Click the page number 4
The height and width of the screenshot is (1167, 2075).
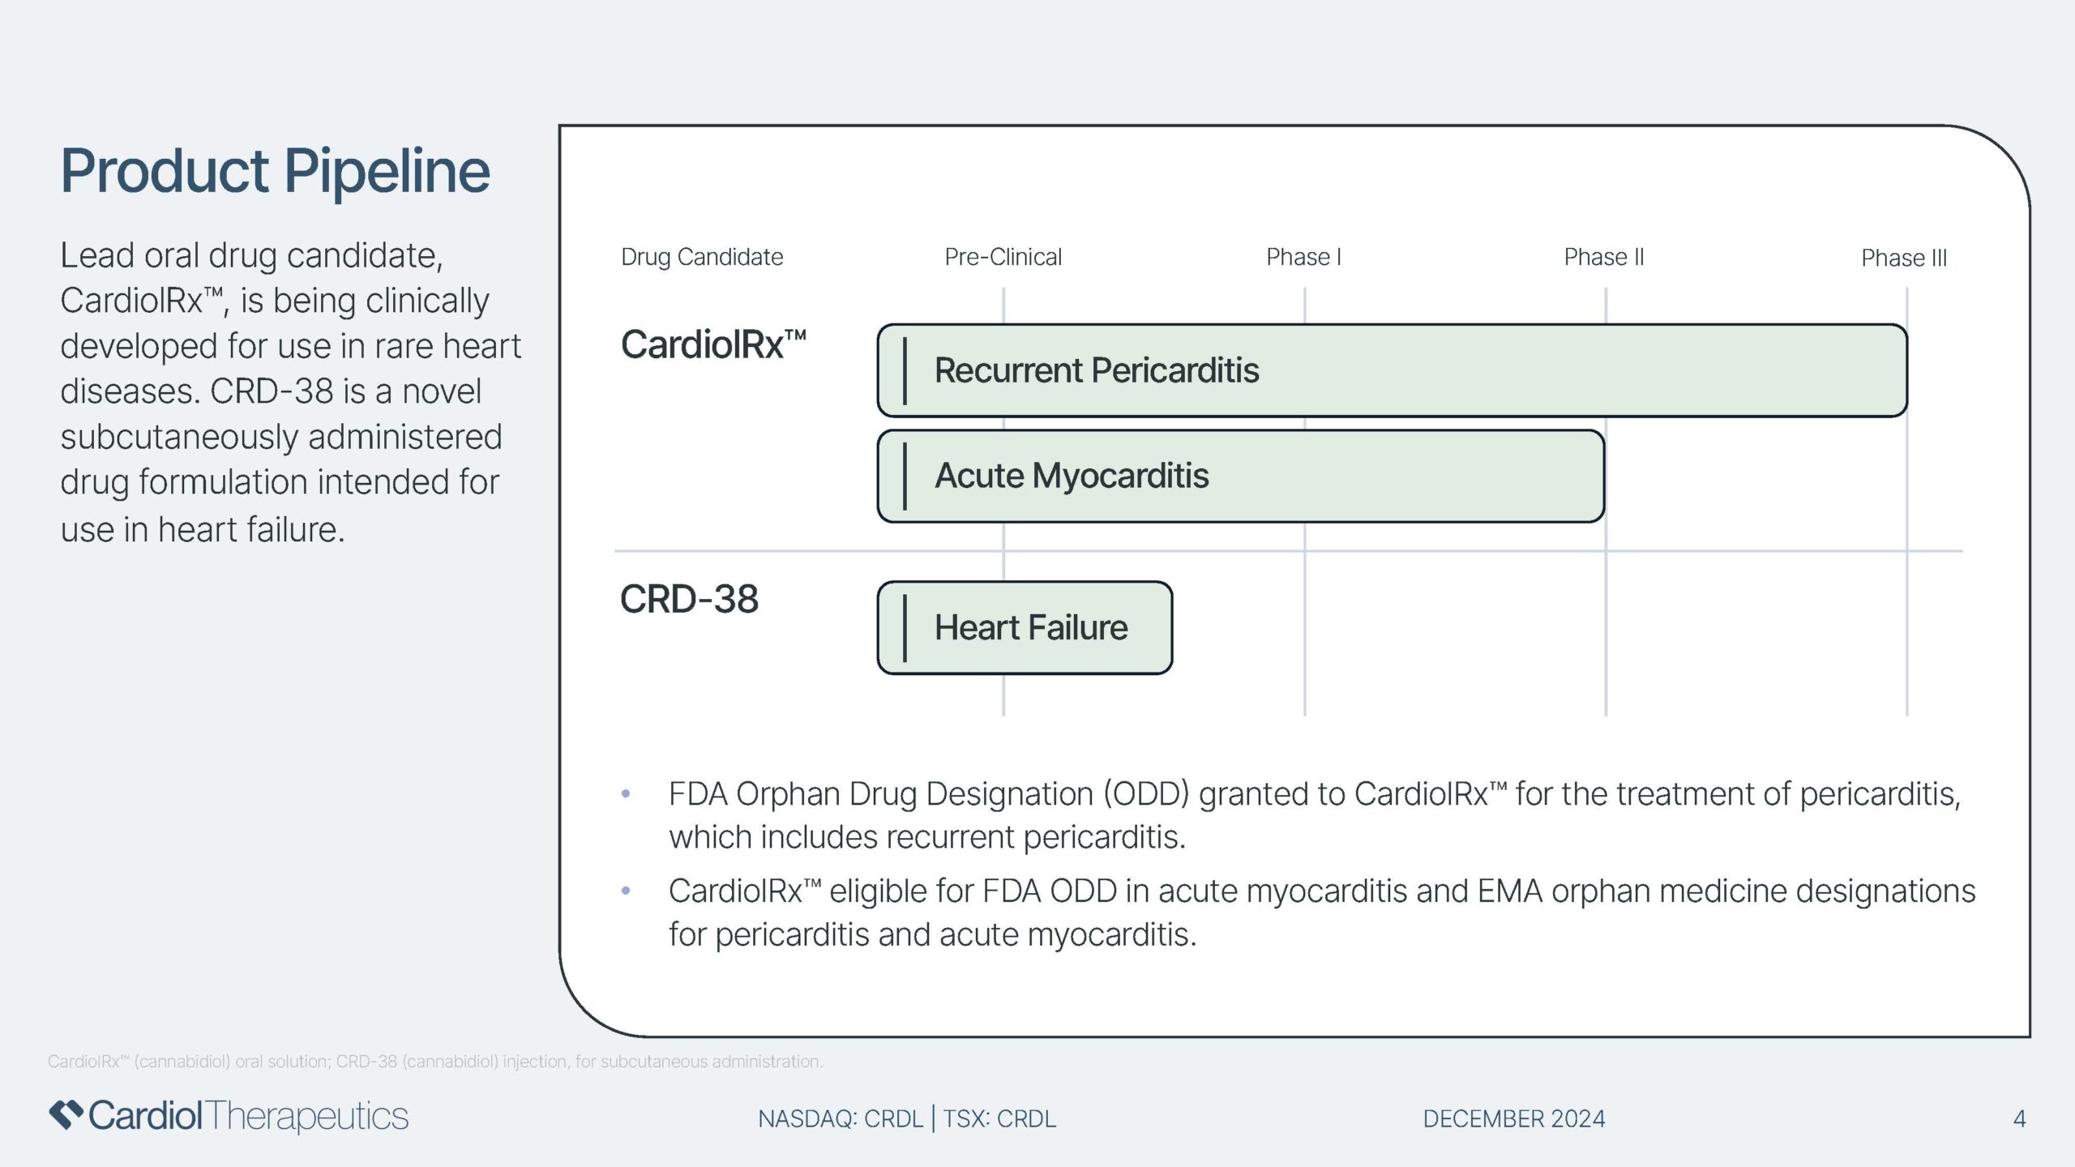coord(2019,1118)
